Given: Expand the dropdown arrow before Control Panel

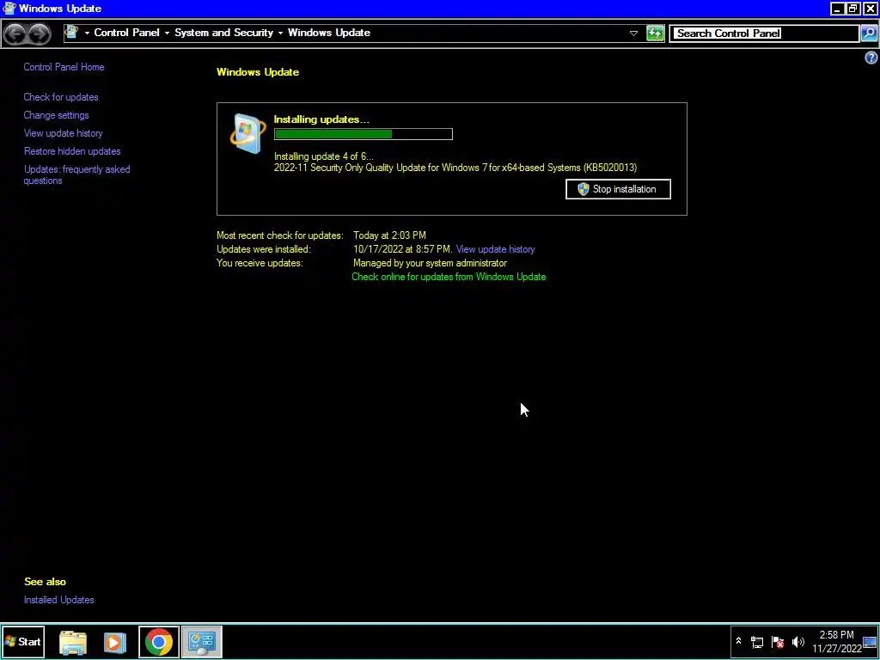Looking at the screenshot, I should click(x=87, y=34).
